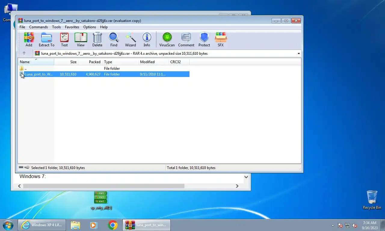
Task: Launch the Wizard wand tool
Action: [x=131, y=40]
